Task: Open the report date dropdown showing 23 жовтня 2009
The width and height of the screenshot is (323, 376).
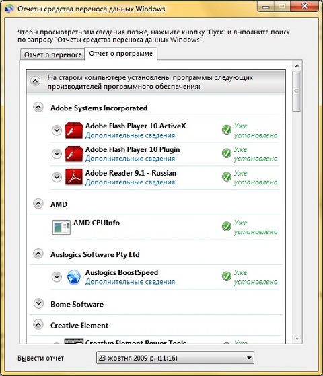Action: pos(175,358)
